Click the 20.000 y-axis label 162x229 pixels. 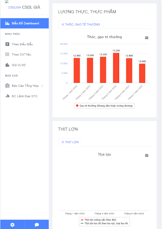[x=64, y=44]
